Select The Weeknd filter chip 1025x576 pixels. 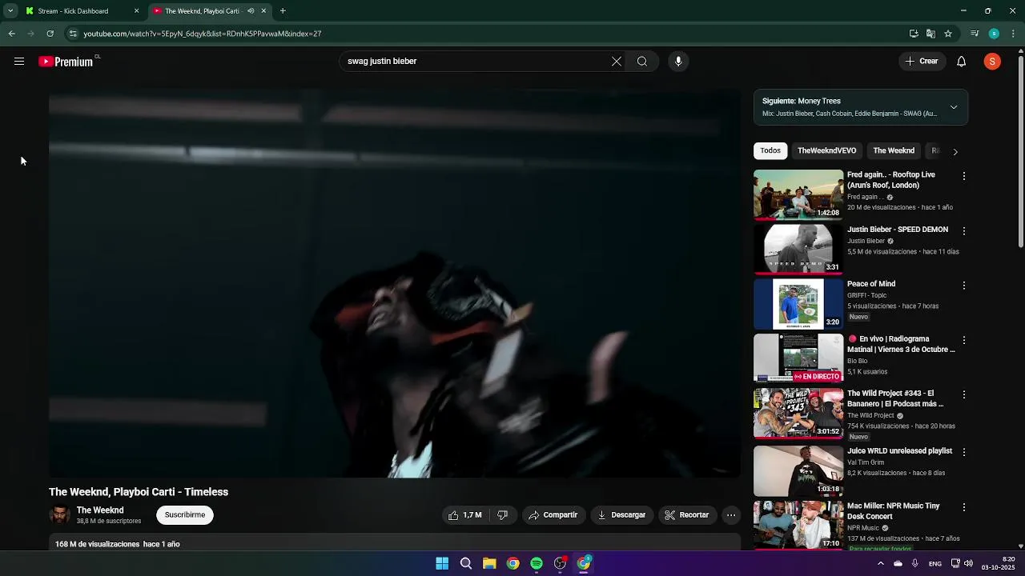click(x=894, y=150)
